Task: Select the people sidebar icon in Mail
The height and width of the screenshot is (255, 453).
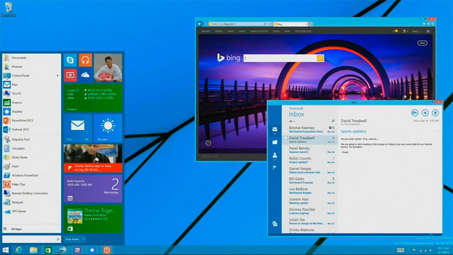Action: 275,155
